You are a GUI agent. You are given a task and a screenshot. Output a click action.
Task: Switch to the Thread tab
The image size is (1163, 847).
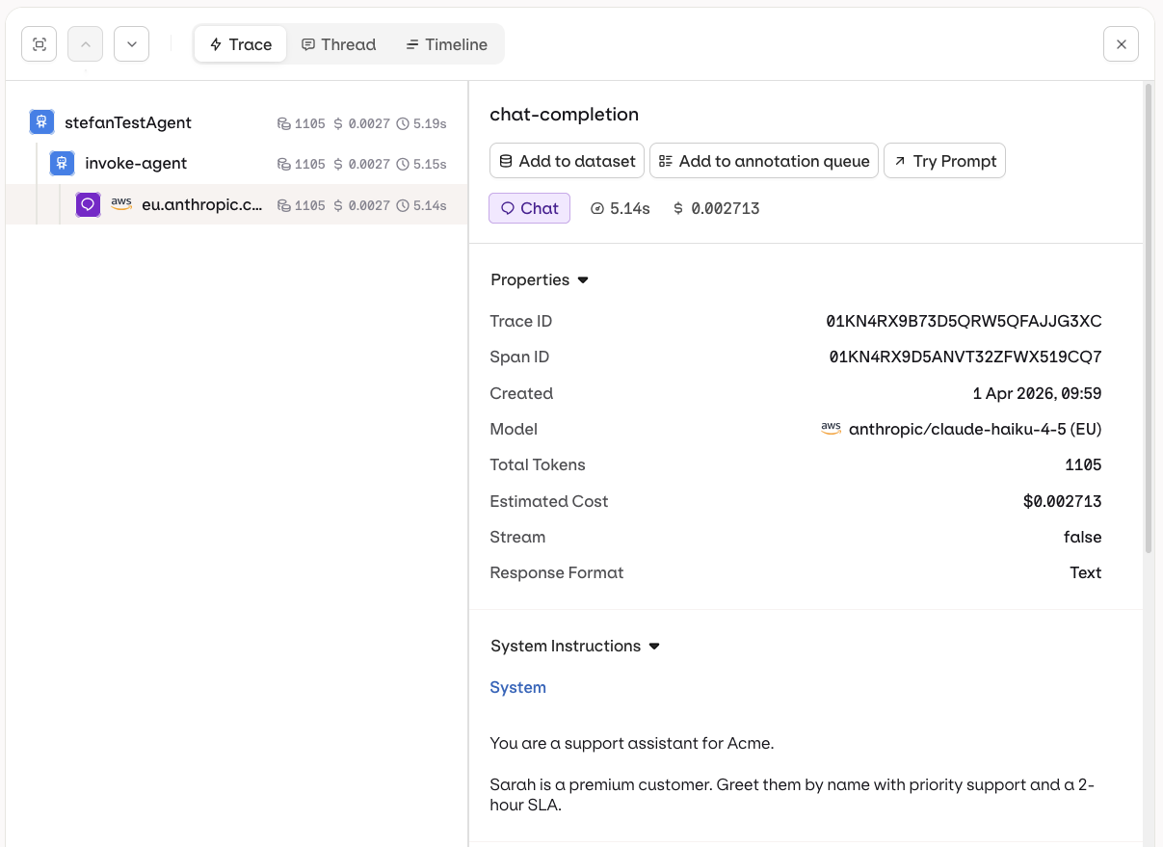tap(338, 44)
